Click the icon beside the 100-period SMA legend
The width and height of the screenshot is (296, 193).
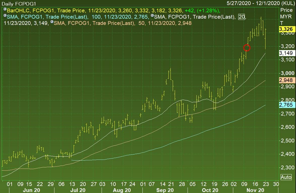pyautogui.click(x=5, y=16)
